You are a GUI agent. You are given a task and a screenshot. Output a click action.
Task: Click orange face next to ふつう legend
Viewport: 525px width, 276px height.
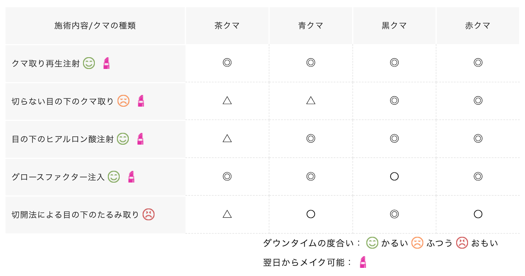pos(417,243)
